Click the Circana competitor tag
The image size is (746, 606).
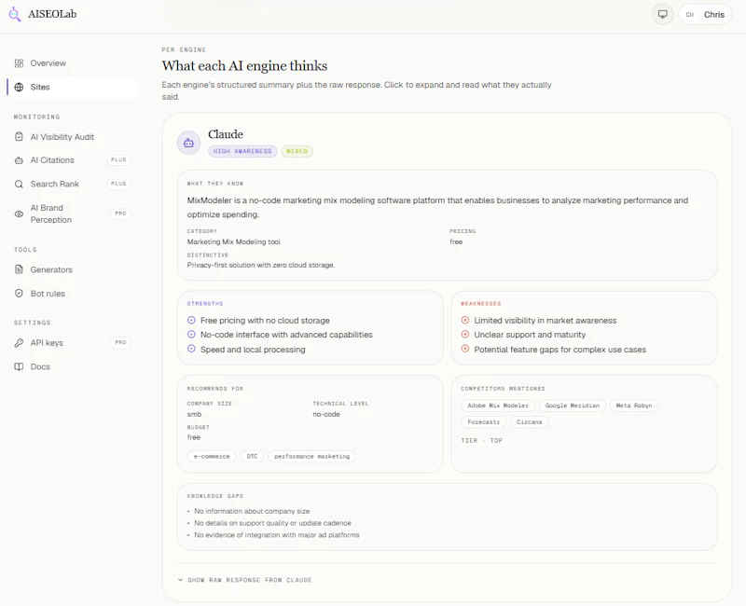coord(529,422)
